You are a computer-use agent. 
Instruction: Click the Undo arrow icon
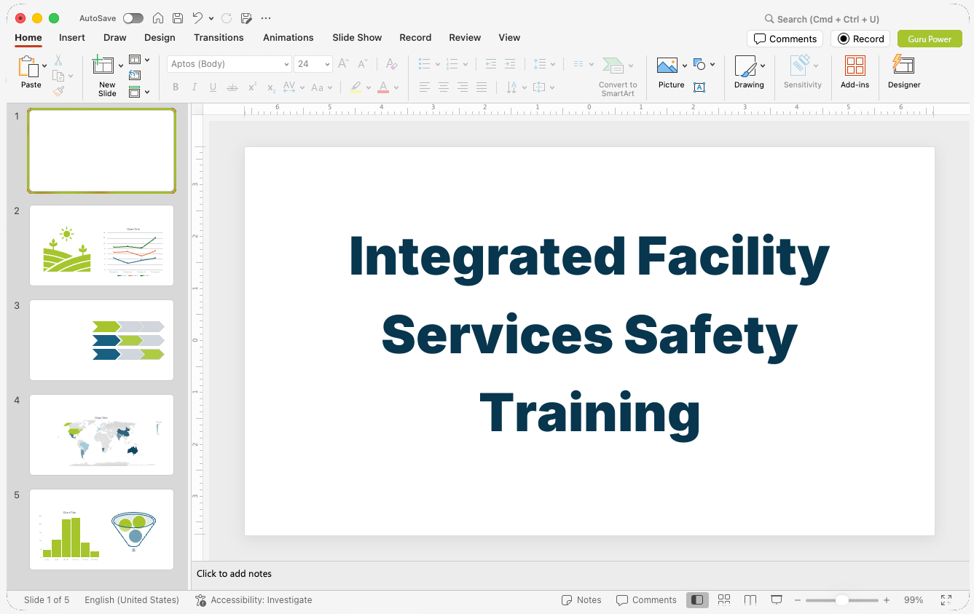198,18
